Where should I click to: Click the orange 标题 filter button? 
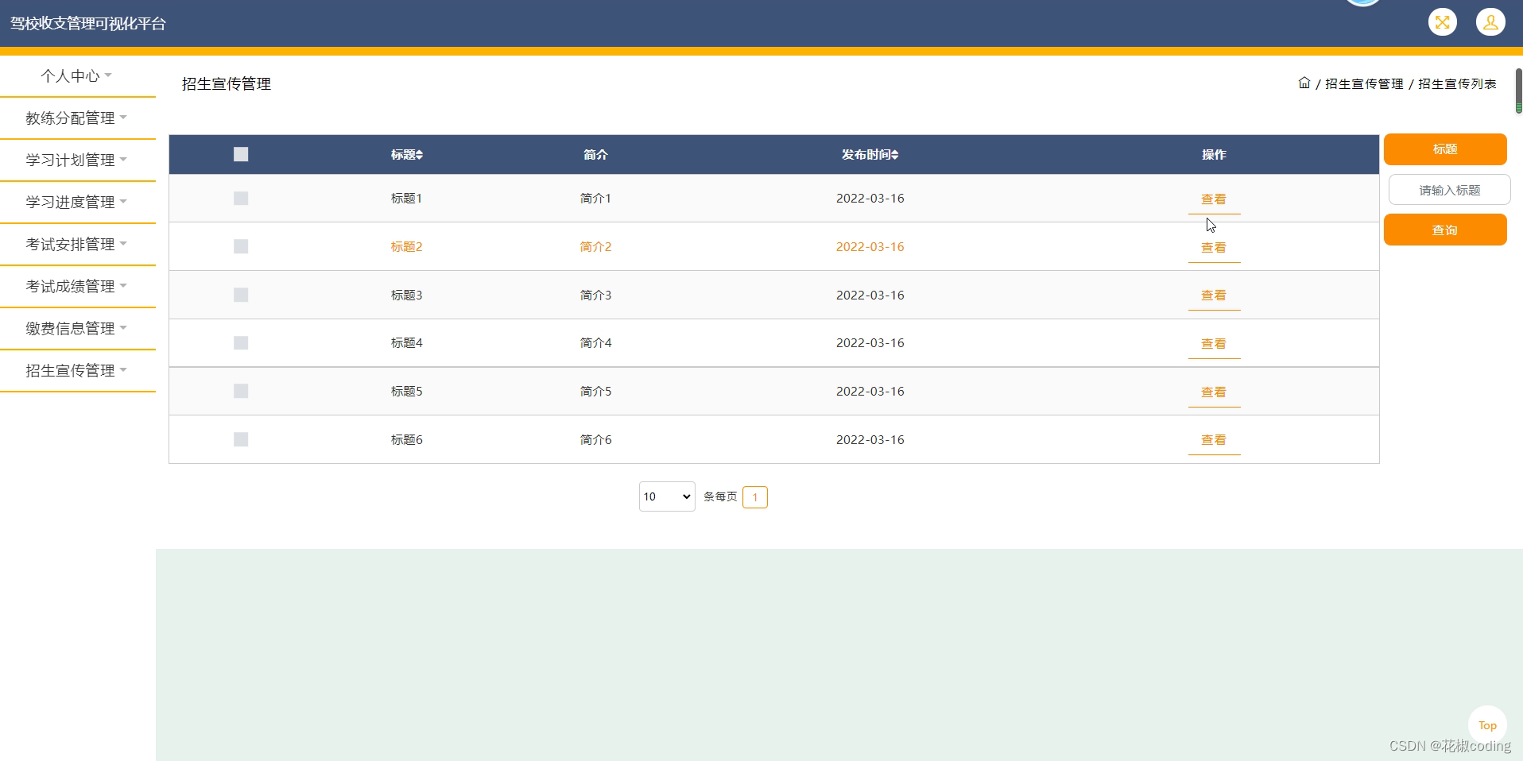tap(1445, 149)
